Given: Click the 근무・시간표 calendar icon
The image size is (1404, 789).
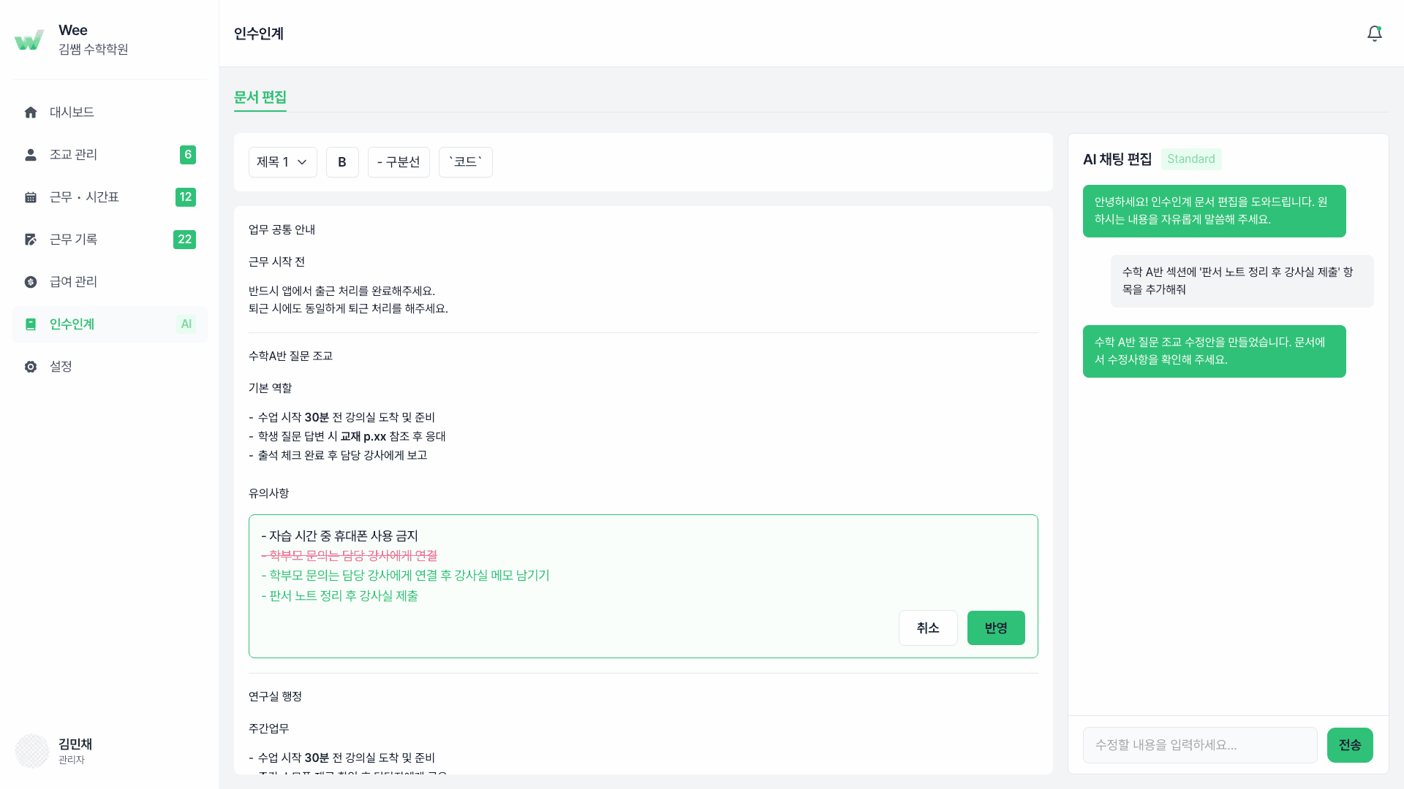Looking at the screenshot, I should (x=31, y=197).
